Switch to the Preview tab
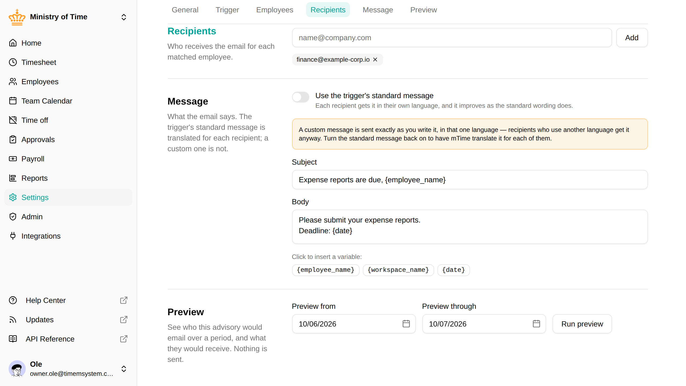The width and height of the screenshot is (686, 386). tap(423, 10)
